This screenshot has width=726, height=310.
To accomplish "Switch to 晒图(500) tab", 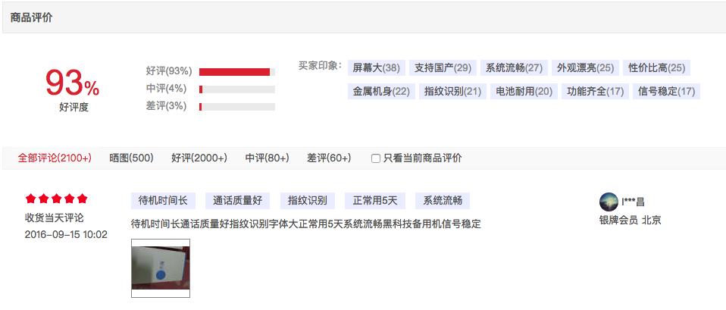I will click(x=131, y=158).
